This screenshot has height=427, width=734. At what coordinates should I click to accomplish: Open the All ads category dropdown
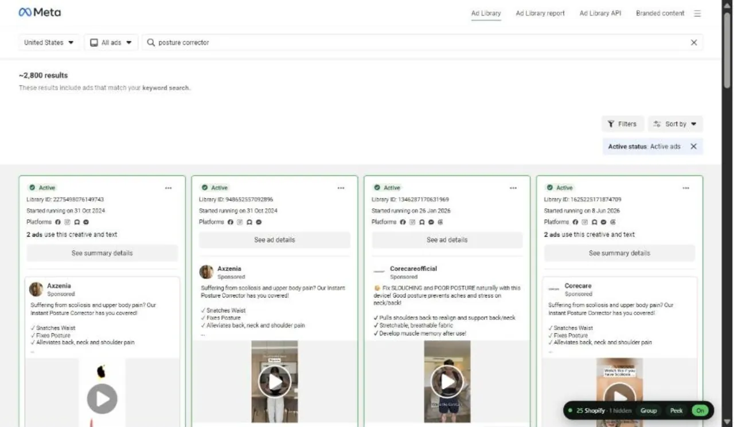pyautogui.click(x=111, y=42)
